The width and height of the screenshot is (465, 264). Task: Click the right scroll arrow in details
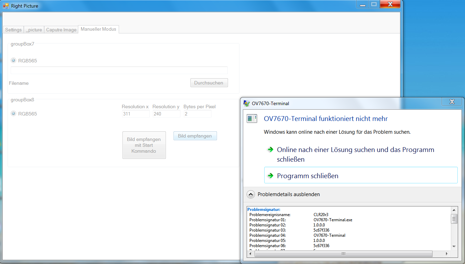447,254
